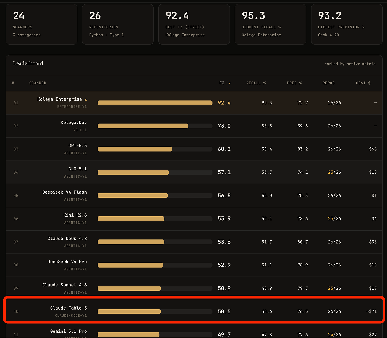The image size is (387, 338).
Task: Click the Kolega Enterprise scanner name
Action: coord(60,99)
